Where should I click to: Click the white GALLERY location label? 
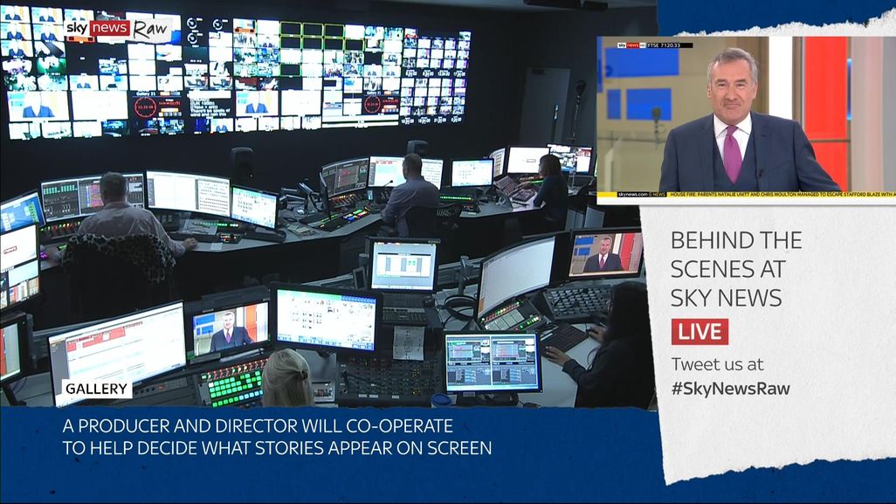pos(97,389)
